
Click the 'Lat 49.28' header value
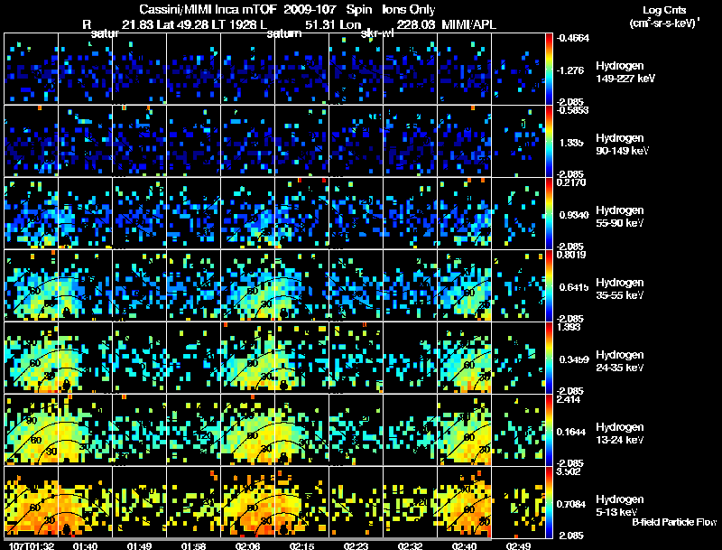182,24
